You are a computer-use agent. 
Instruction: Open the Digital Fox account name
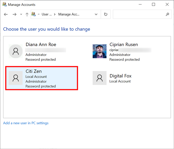tap(121, 76)
